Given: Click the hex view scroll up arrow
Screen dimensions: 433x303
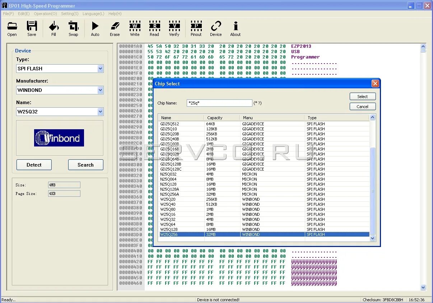Looking at the screenshot, I should (423, 47).
